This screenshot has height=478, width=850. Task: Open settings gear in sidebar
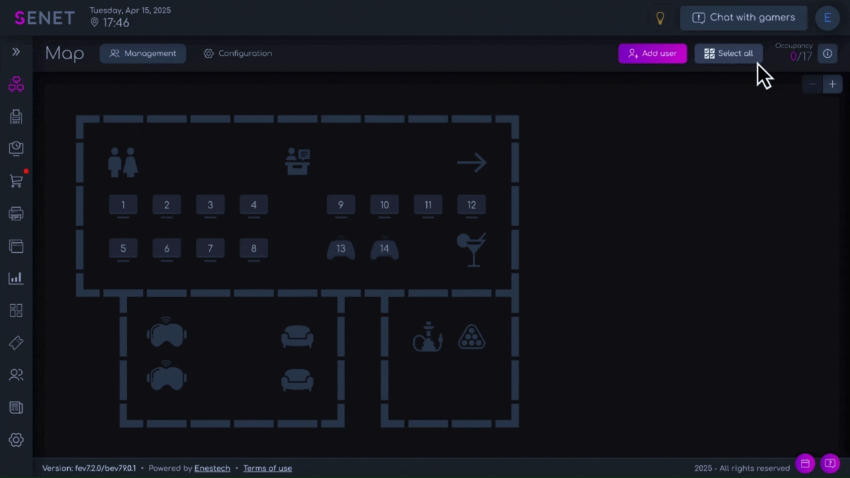(x=16, y=439)
